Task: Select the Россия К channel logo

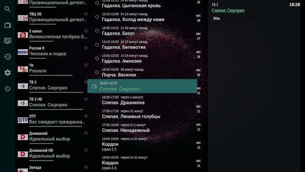Action: tap(23, 52)
